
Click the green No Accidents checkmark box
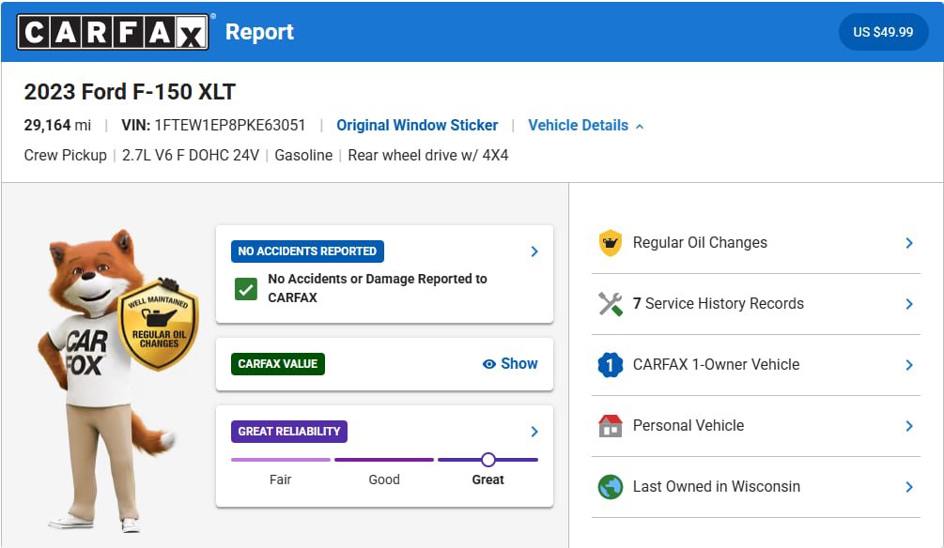[x=246, y=289]
